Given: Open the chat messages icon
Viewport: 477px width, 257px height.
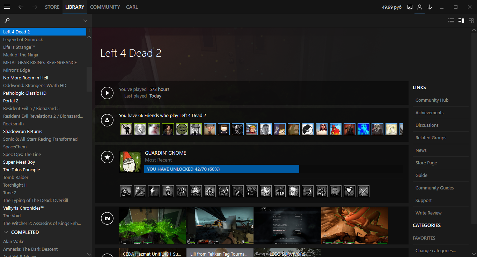Looking at the screenshot, I should pyautogui.click(x=410, y=7).
